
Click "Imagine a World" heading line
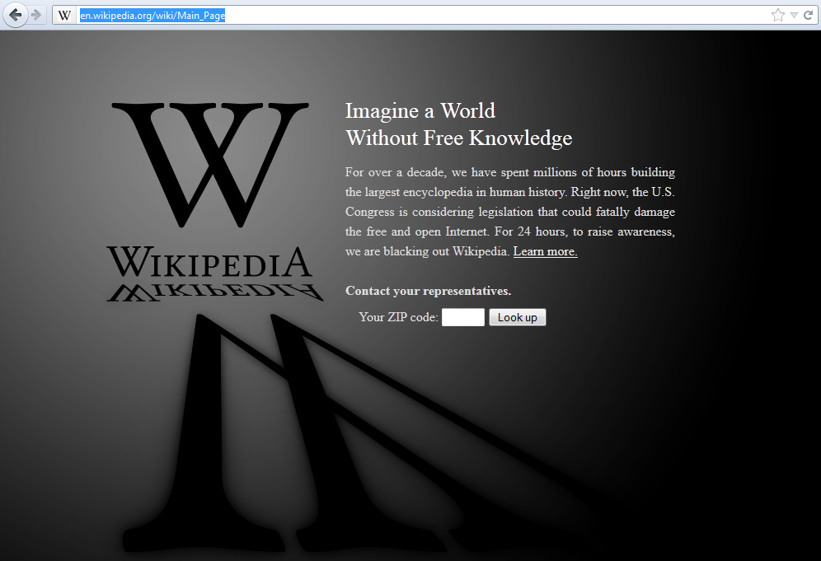click(x=420, y=110)
